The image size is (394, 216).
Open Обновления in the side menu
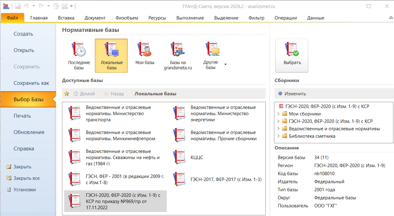click(x=28, y=132)
